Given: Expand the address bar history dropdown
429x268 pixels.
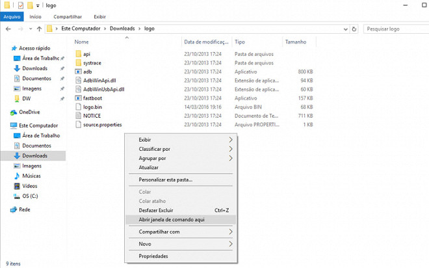Looking at the screenshot, I should click(346, 29).
